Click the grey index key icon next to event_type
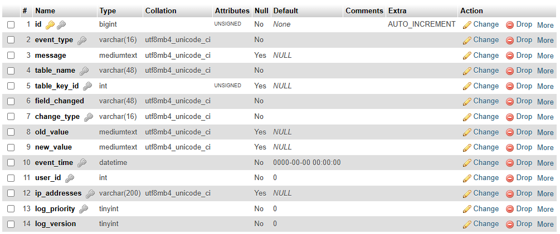 (x=82, y=40)
